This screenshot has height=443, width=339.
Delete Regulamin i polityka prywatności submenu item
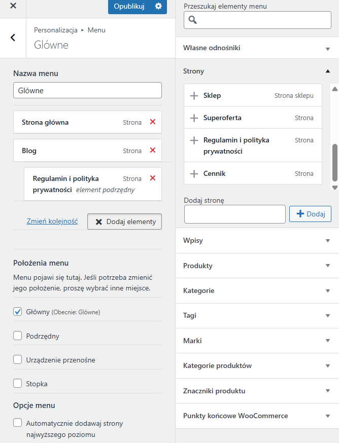tap(152, 178)
